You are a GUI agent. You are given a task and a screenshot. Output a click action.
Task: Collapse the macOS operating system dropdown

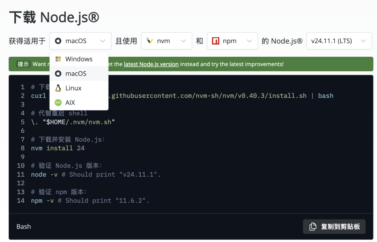coord(80,41)
